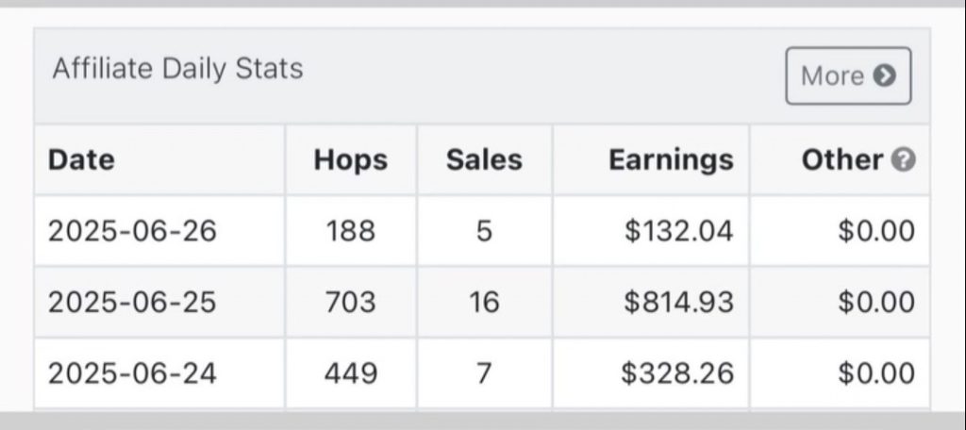Select the Earnings column header

[671, 160]
